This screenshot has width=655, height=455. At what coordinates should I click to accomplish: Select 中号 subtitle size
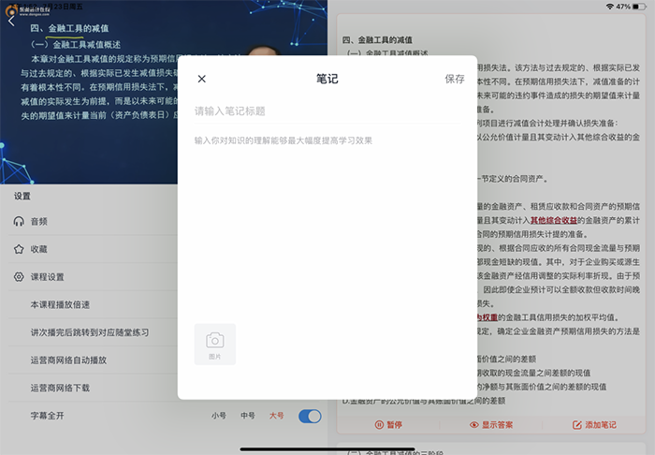pyautogui.click(x=247, y=416)
